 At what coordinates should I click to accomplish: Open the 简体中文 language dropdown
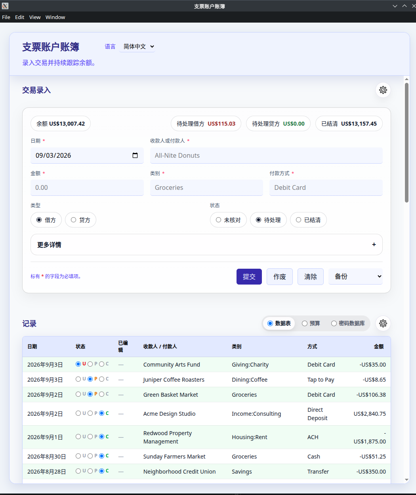click(137, 47)
